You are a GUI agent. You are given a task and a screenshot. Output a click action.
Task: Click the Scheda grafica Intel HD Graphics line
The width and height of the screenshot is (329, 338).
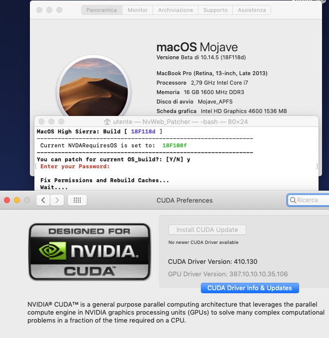click(x=222, y=111)
